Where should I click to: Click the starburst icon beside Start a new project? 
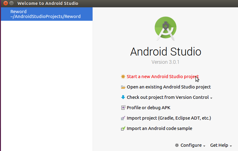(x=123, y=77)
